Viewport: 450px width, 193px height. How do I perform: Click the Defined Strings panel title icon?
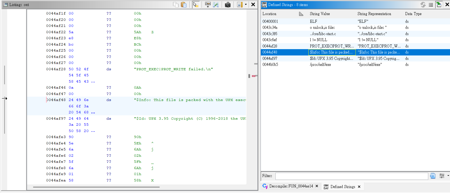264,5
